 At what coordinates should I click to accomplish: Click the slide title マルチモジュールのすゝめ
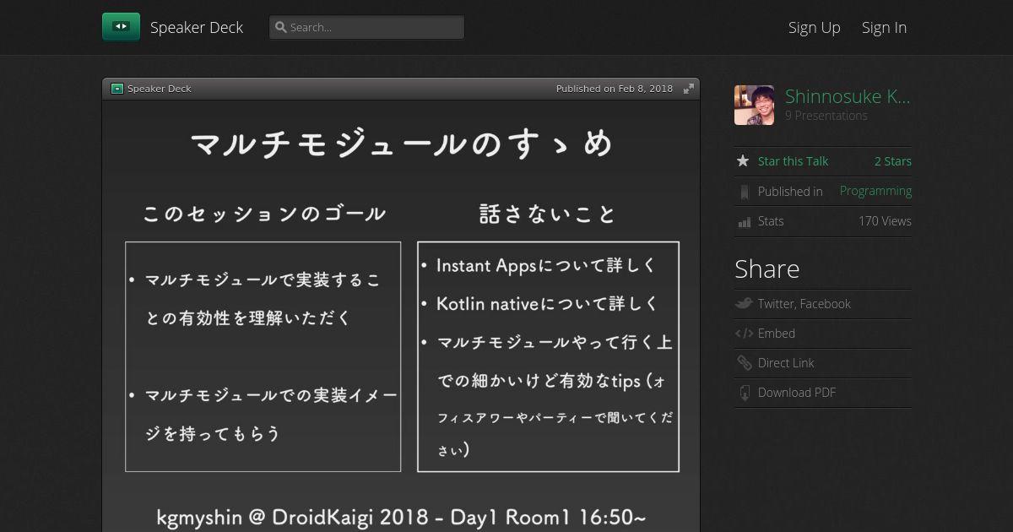coord(401,144)
